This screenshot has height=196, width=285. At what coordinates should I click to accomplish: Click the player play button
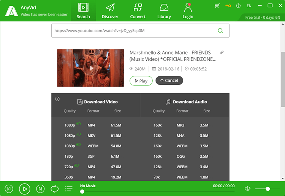pos(25,189)
